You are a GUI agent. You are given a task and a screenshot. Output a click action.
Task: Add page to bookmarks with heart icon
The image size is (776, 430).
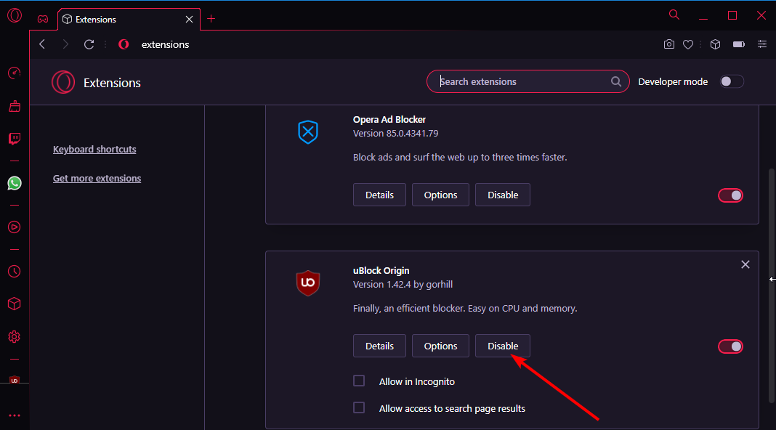(688, 44)
